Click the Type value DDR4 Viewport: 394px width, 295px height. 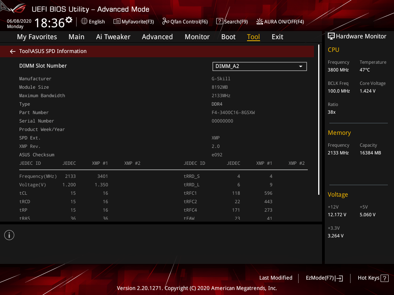coord(217,104)
